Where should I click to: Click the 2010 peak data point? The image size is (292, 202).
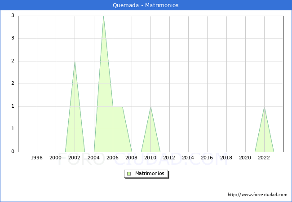[150, 107]
